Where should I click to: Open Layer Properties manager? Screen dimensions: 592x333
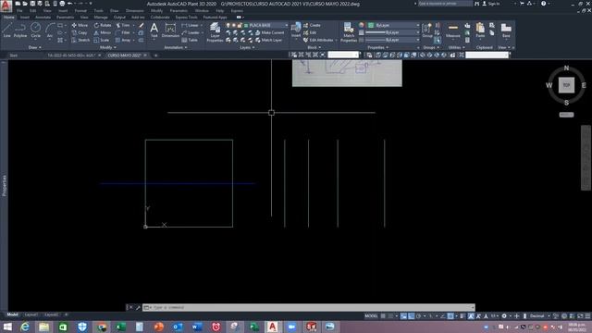tap(215, 32)
